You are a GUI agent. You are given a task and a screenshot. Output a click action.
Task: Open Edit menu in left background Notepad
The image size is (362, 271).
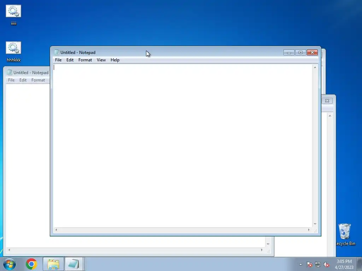(x=23, y=80)
